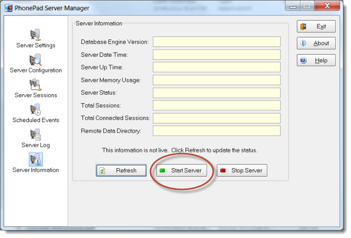The image size is (351, 238).
Task: Click the Start Server button
Action: pos(181,170)
